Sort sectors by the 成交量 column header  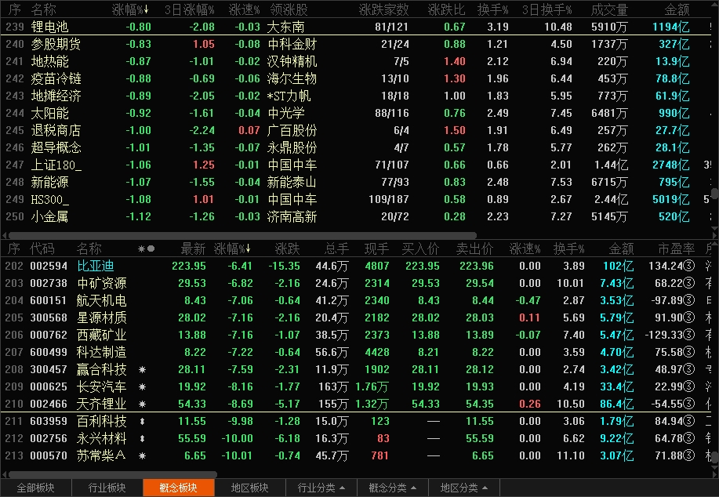click(609, 9)
